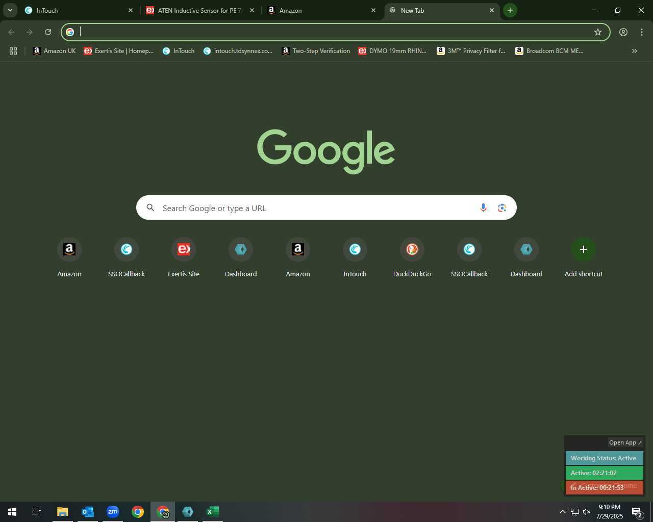Open the tab search dropdown arrow
This screenshot has width=653, height=522.
pos(10,10)
